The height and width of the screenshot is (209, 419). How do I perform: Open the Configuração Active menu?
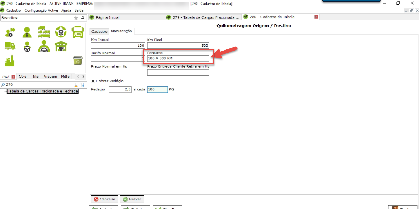41,11
